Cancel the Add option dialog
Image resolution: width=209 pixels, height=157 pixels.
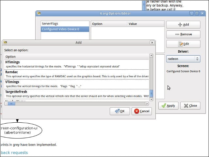pyautogui.click(x=142, y=111)
